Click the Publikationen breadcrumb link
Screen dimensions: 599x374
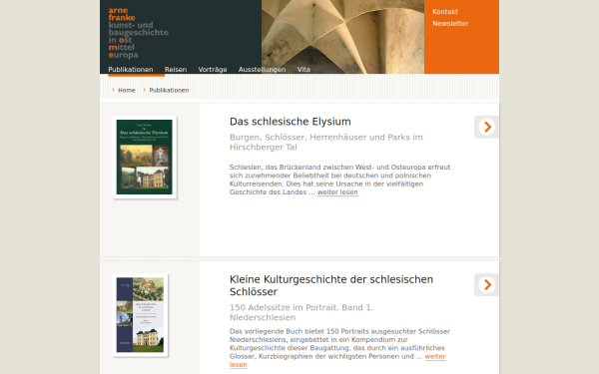point(169,90)
